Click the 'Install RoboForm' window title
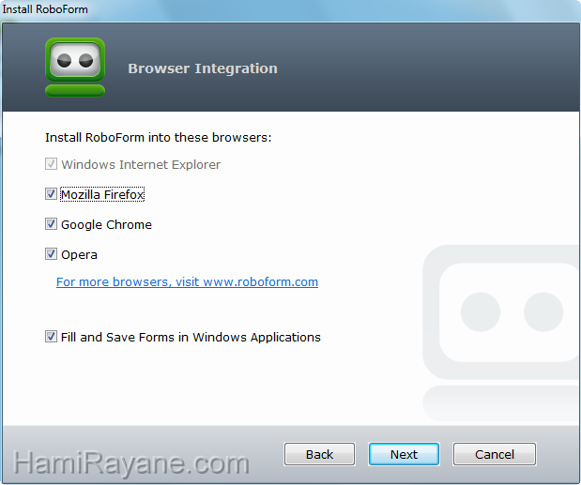The height and width of the screenshot is (485, 581). [45, 8]
